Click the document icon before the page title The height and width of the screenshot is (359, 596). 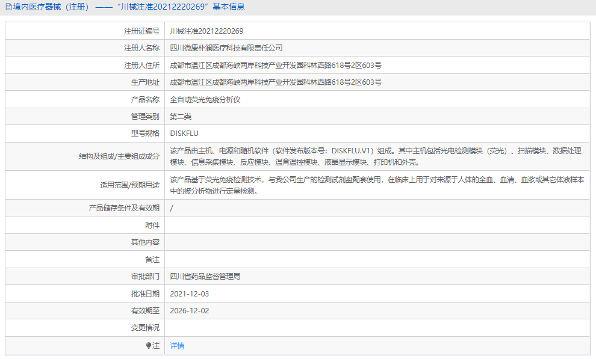7,7
